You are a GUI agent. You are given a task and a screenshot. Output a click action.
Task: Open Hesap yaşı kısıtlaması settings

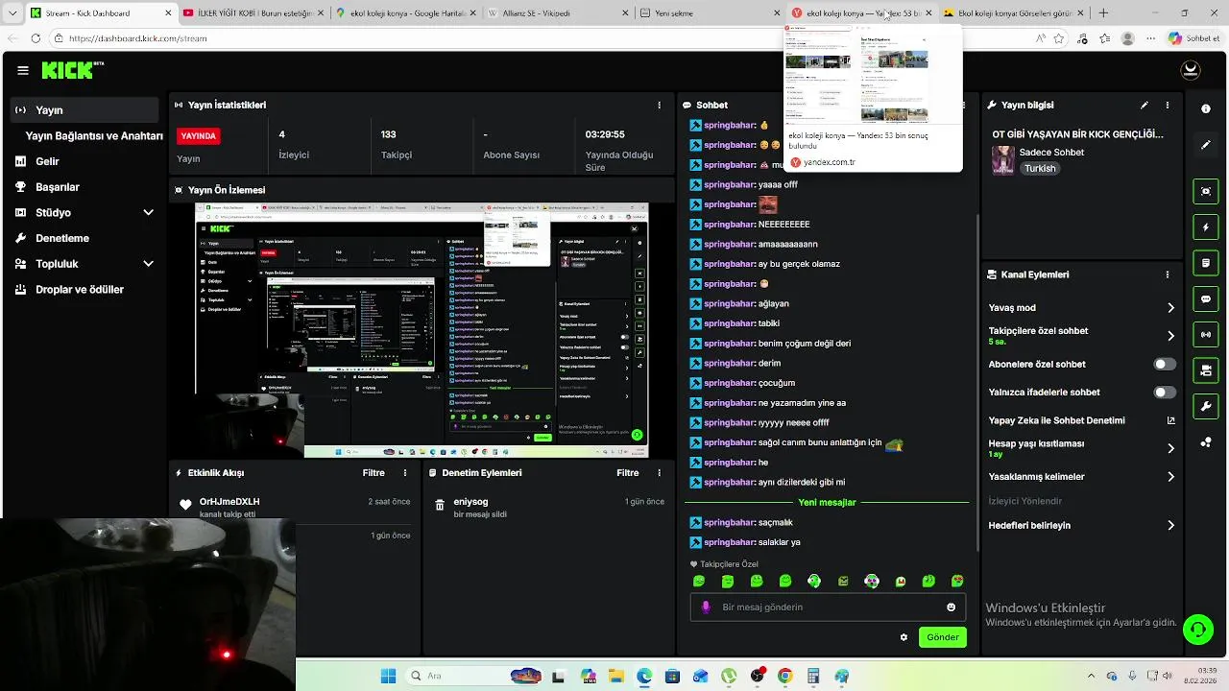pos(1082,448)
